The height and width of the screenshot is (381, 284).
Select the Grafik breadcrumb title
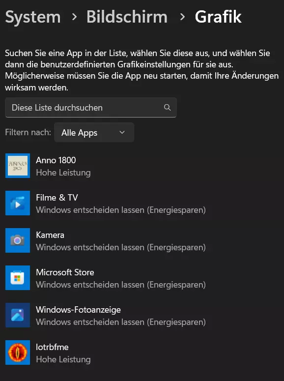point(218,17)
